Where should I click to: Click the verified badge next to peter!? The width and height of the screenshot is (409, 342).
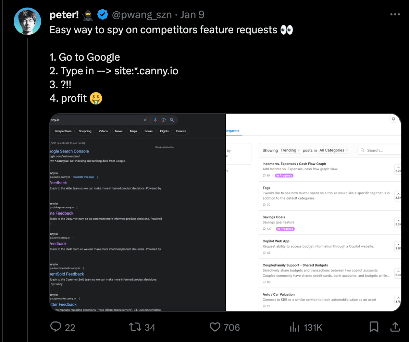pyautogui.click(x=102, y=14)
